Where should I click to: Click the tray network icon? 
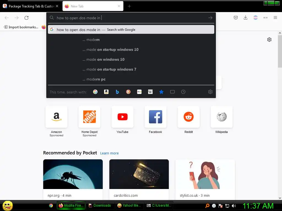[227, 206]
